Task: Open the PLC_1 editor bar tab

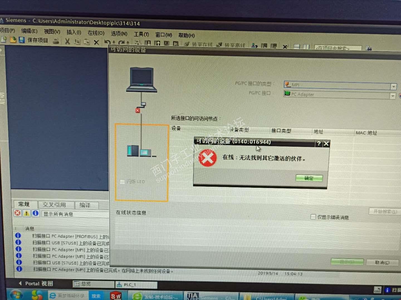Action: click(x=136, y=285)
